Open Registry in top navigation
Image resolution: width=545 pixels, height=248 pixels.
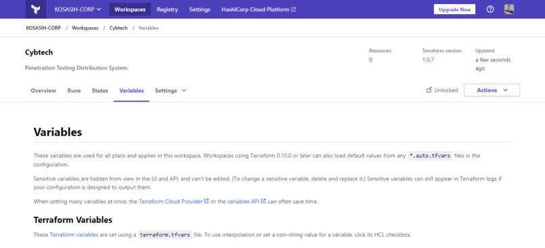(167, 9)
